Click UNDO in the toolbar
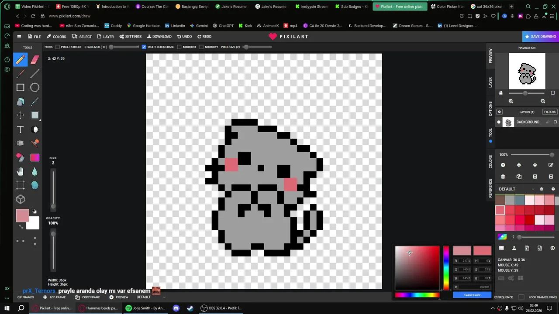 pyautogui.click(x=184, y=37)
